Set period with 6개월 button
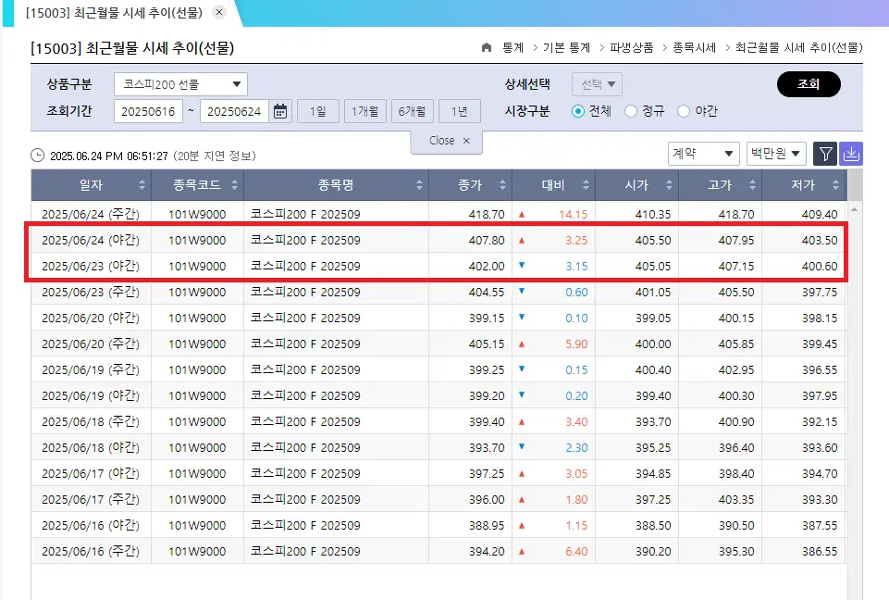889x600 pixels. coord(413,111)
